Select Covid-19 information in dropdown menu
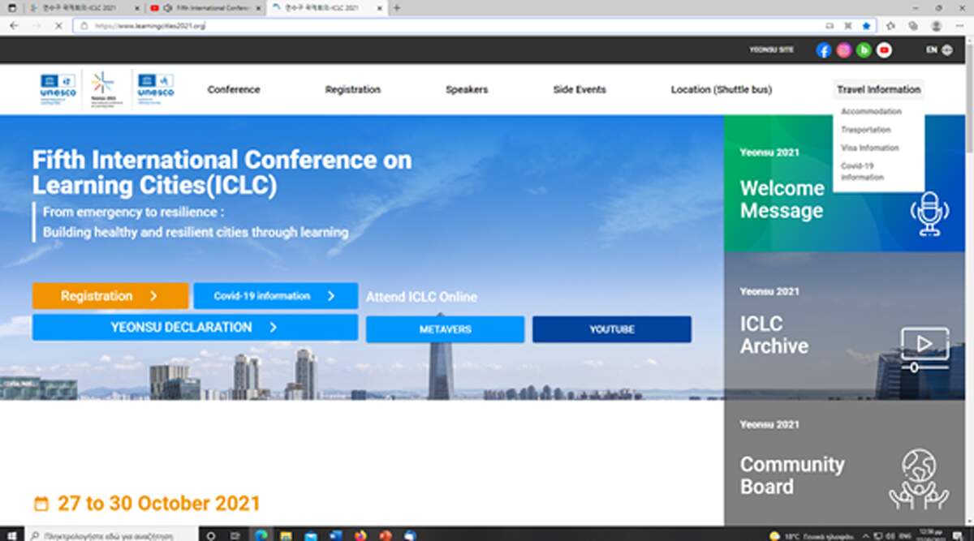 pos(862,171)
